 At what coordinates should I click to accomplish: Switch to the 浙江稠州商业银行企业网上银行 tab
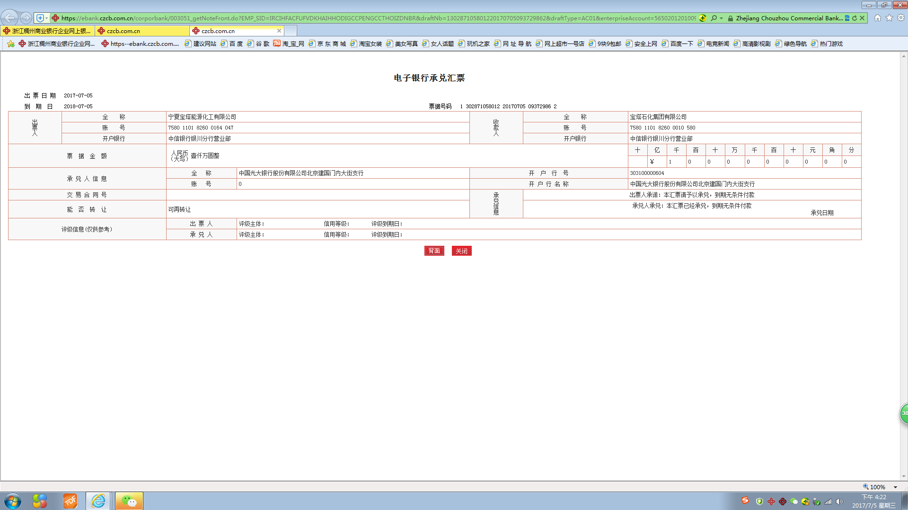pyautogui.click(x=47, y=31)
